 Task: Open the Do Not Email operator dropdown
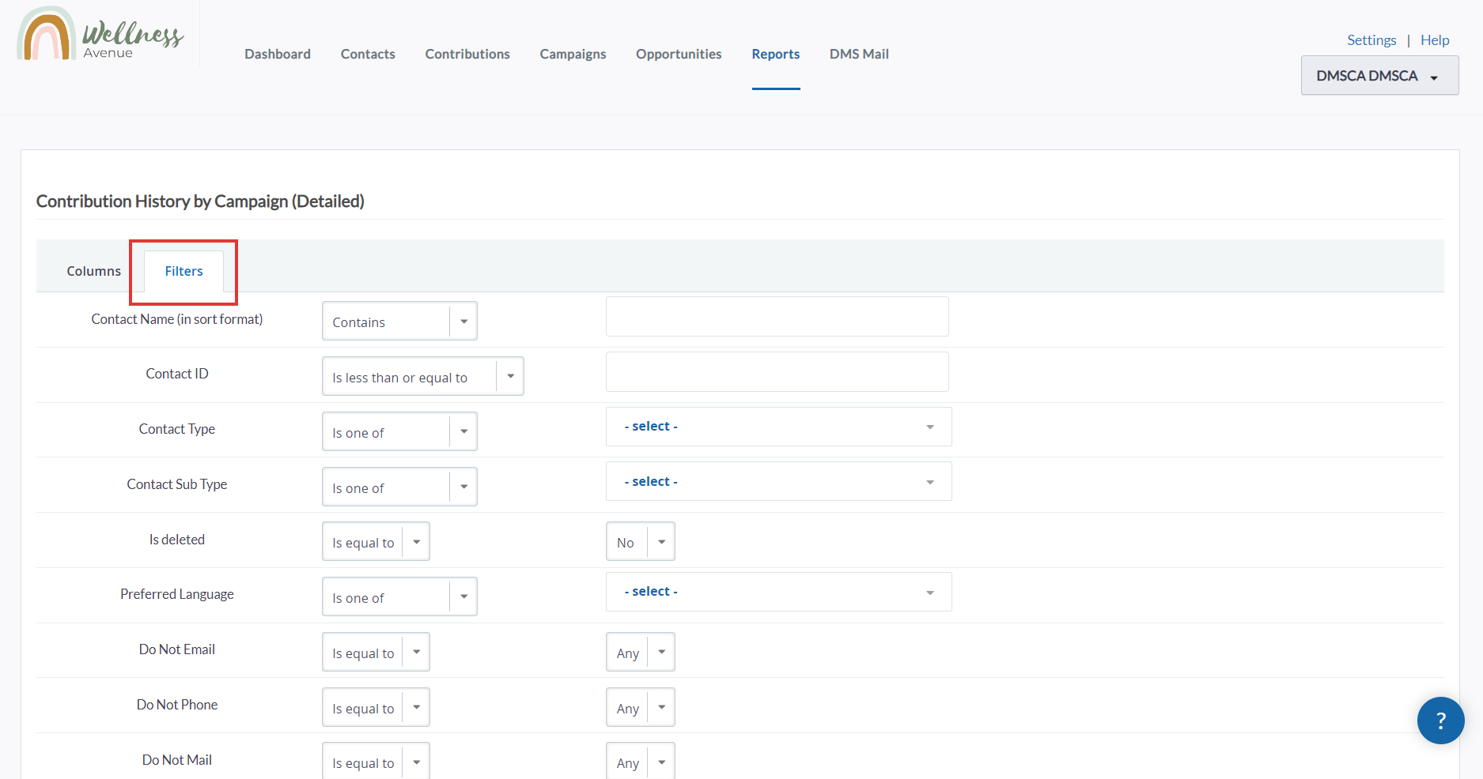(376, 652)
